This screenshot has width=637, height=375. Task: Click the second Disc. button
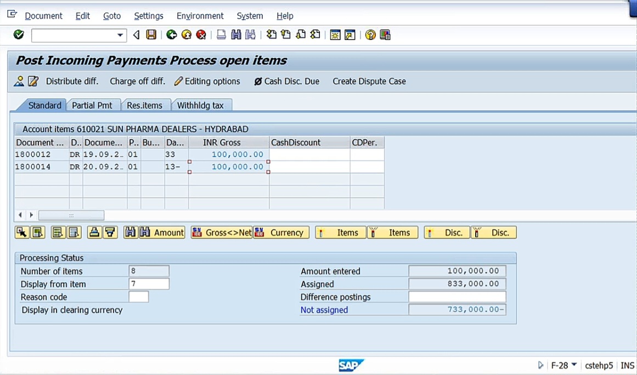[x=494, y=233]
